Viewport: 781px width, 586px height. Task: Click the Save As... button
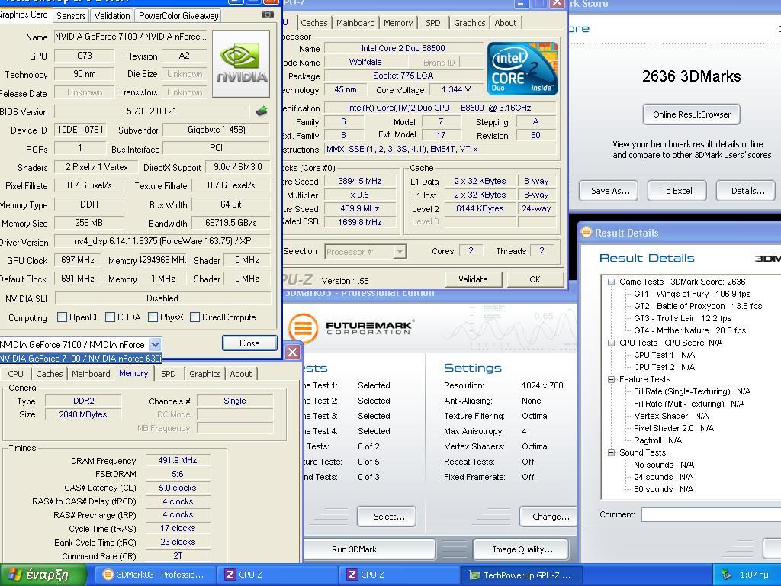coord(609,191)
